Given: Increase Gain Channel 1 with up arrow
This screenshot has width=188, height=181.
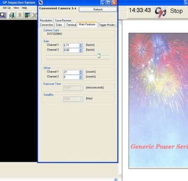Looking at the screenshot, I should click(81, 45).
